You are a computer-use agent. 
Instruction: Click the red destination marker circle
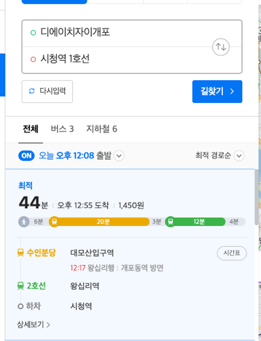coord(33,59)
